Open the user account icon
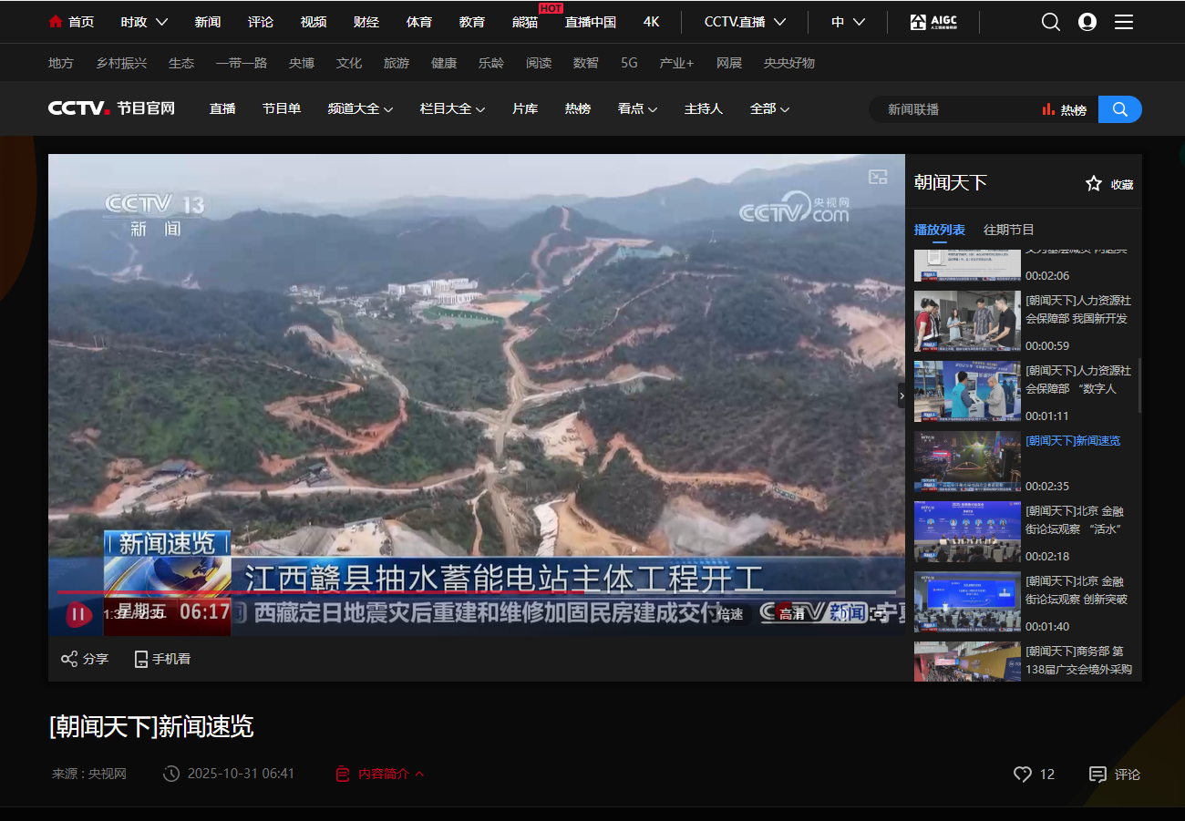The height and width of the screenshot is (821, 1185). pos(1087,22)
